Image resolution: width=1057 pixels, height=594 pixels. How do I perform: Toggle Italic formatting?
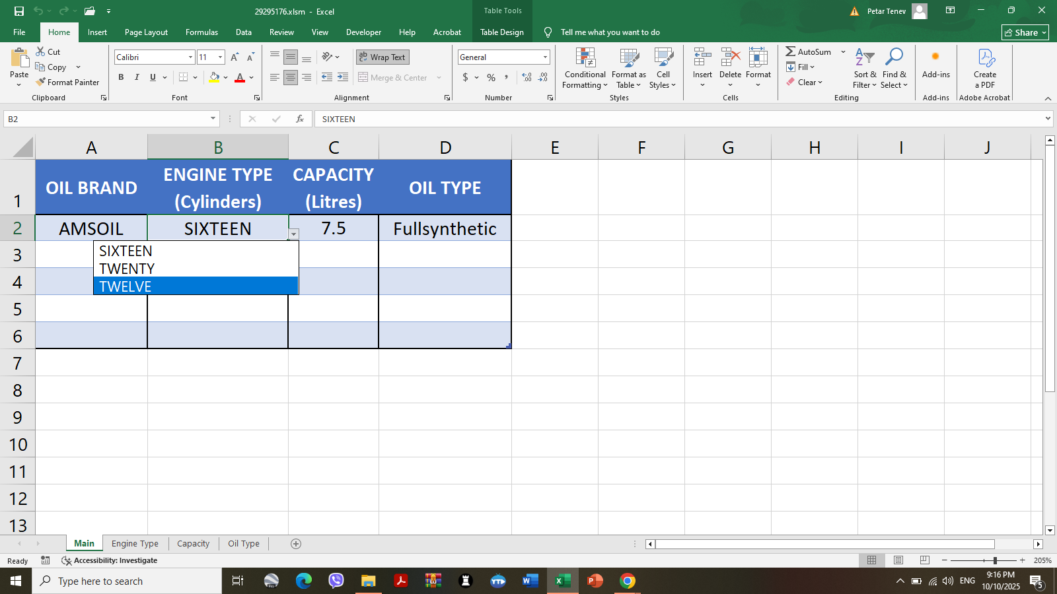pos(137,77)
